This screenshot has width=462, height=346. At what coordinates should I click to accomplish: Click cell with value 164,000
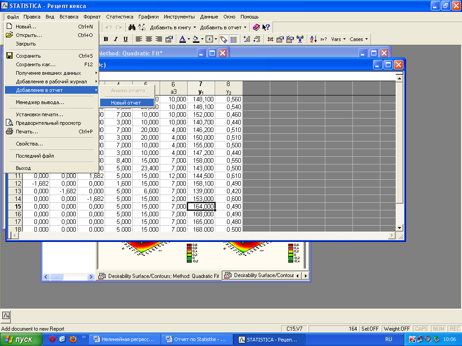pyautogui.click(x=200, y=206)
